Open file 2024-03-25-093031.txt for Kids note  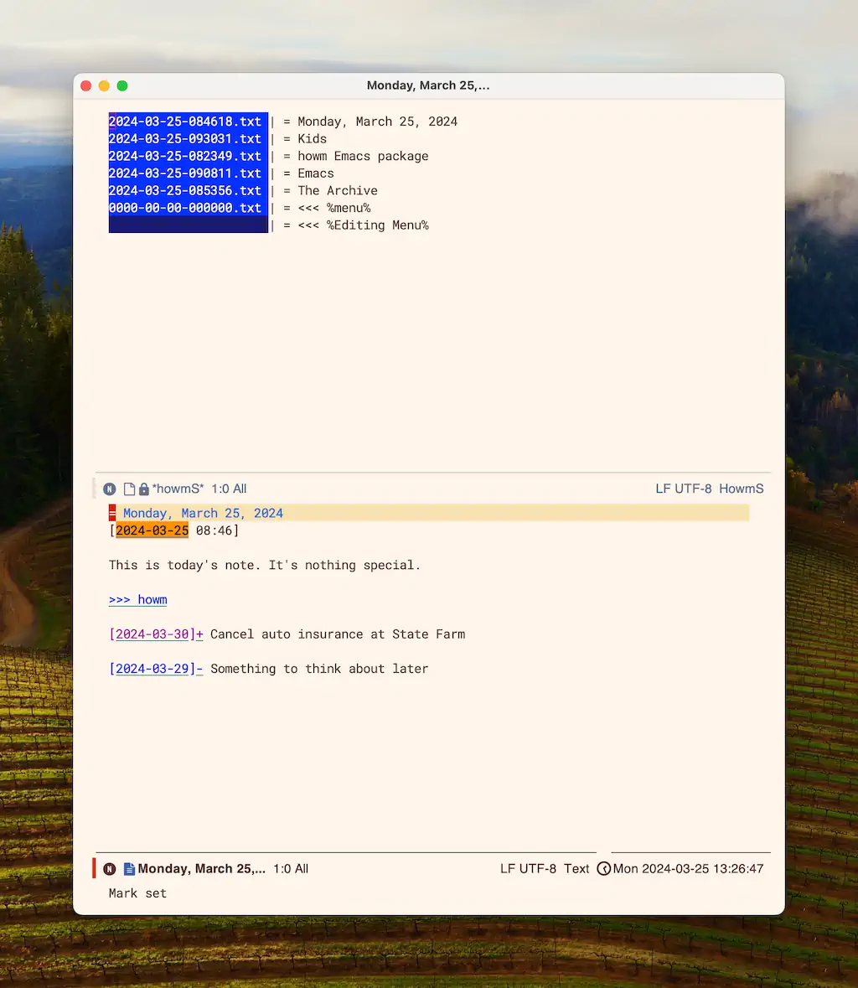coord(185,139)
